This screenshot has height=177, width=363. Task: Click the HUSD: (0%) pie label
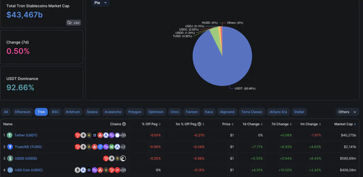(x=210, y=23)
